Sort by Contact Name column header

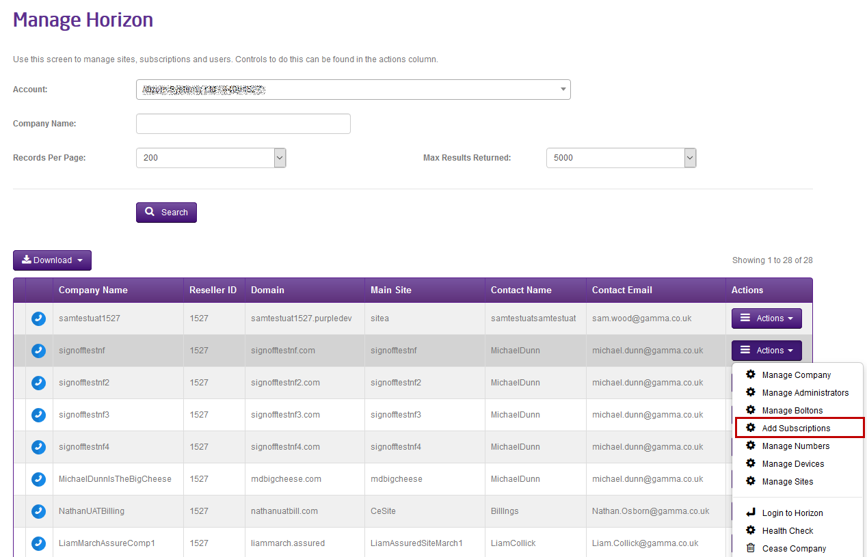coord(521,290)
